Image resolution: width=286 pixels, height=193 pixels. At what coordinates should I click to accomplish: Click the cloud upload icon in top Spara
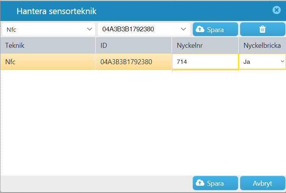pyautogui.click(x=200, y=29)
